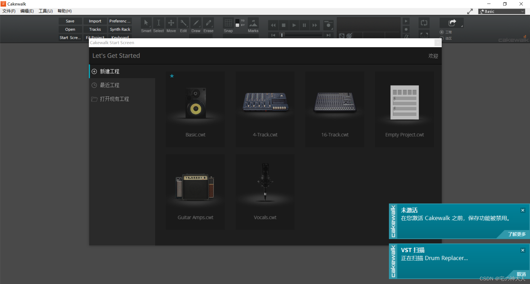This screenshot has width=530, height=284.
Task: Select the 工程 export radio button
Action: [x=442, y=32]
